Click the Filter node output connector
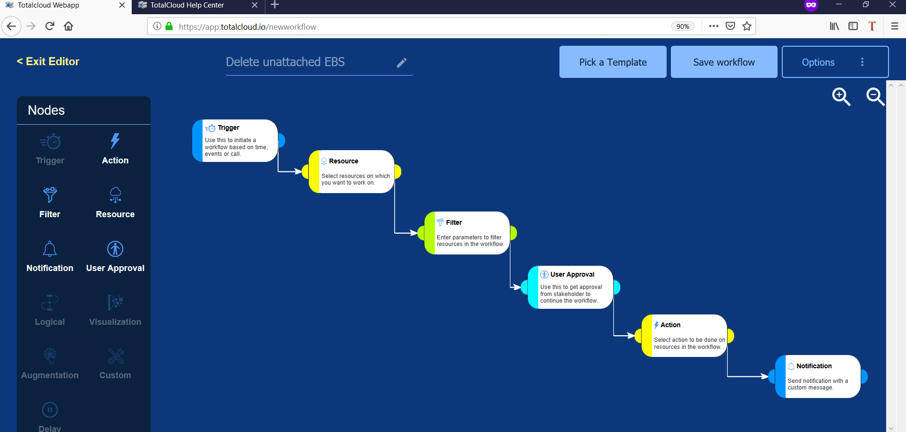Image resolution: width=906 pixels, height=432 pixels. [514, 233]
